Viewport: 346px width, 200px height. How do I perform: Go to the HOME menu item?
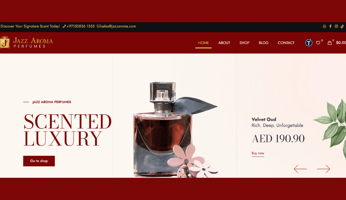[203, 43]
